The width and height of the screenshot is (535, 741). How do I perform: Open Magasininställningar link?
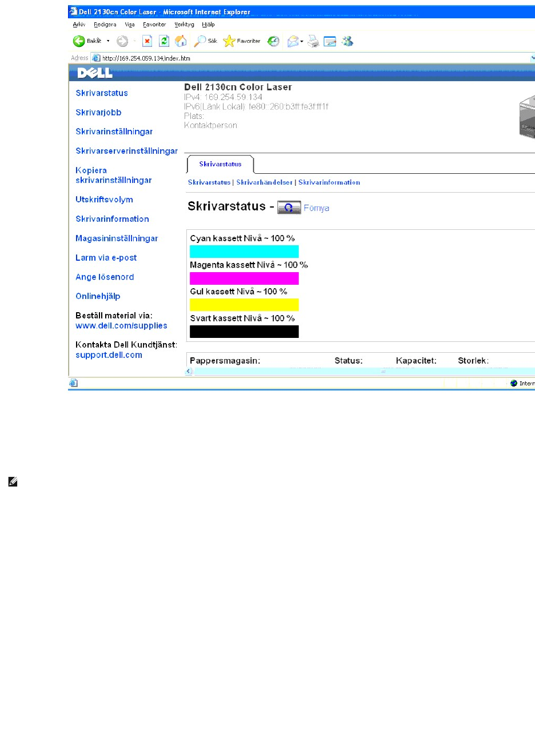117,238
